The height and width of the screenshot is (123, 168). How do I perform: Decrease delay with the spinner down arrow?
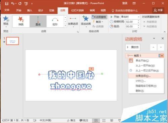139,27
